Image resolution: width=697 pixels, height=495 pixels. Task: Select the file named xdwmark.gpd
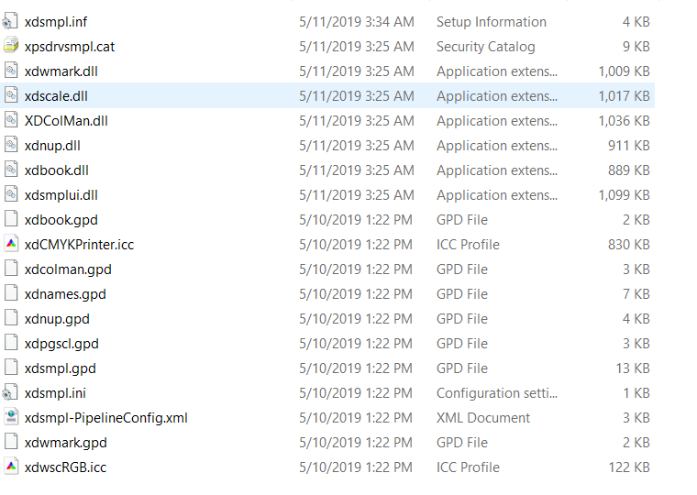point(66,443)
